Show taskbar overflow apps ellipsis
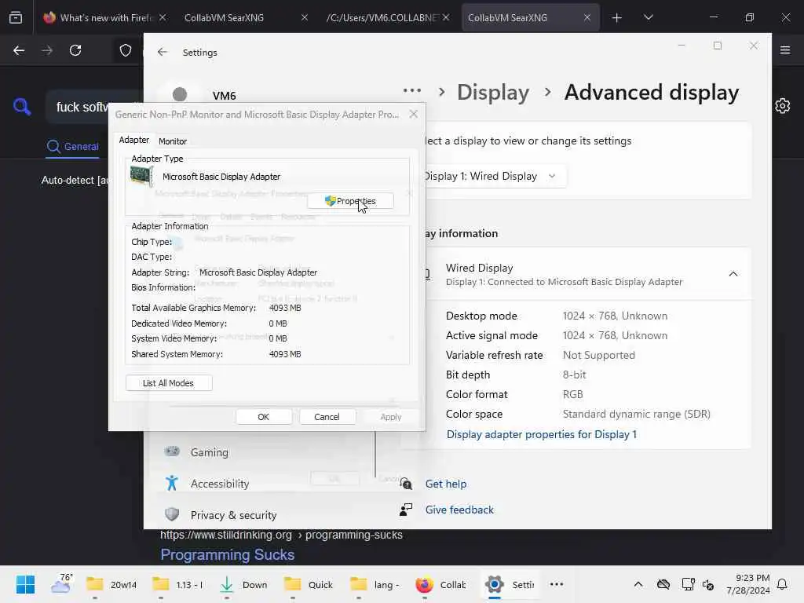The height and width of the screenshot is (603, 804). pos(557,584)
